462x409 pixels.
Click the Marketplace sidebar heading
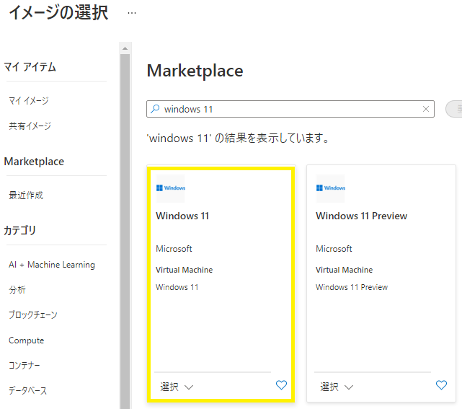click(x=34, y=162)
